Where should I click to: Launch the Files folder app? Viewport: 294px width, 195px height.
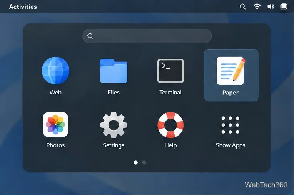click(114, 71)
